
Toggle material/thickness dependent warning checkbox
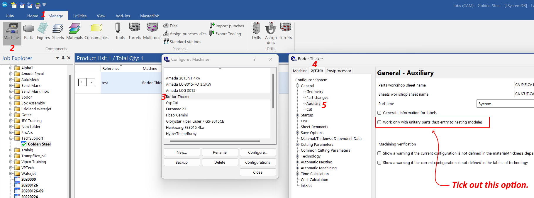379,153
